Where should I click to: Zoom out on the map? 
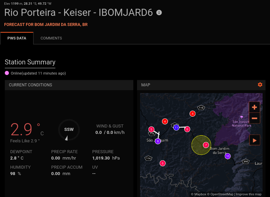tap(254, 118)
